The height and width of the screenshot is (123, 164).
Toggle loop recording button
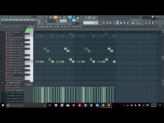click(x=65, y=17)
